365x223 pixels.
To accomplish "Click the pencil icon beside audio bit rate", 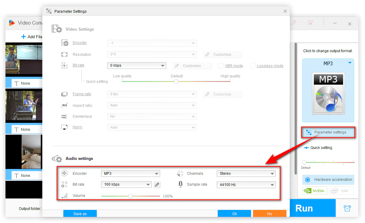I will [x=157, y=184].
